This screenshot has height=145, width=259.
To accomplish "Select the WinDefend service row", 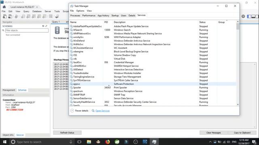I will click(x=153, y=41).
